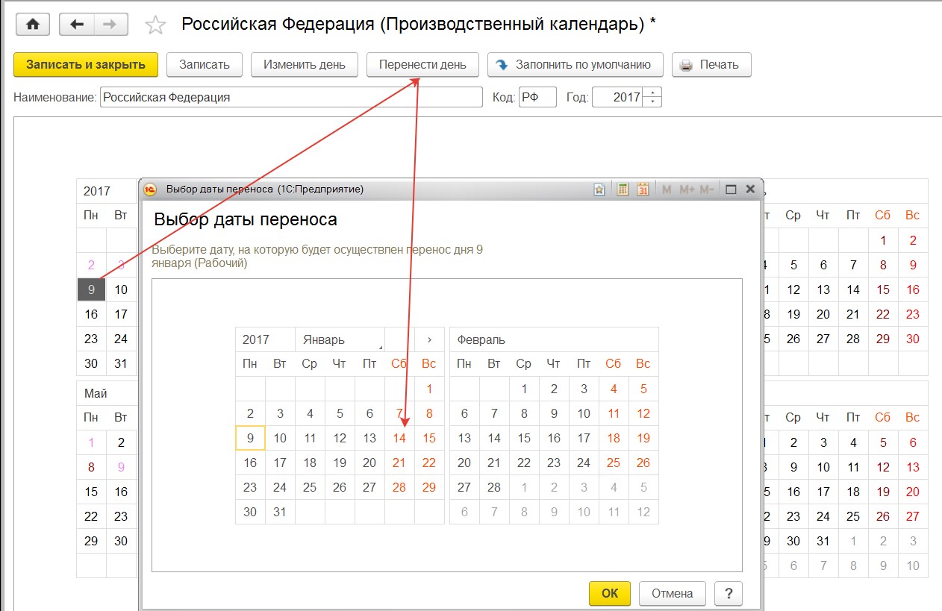This screenshot has width=942, height=611.
Task: Select day 29 under Май in main calendar
Action: point(91,541)
